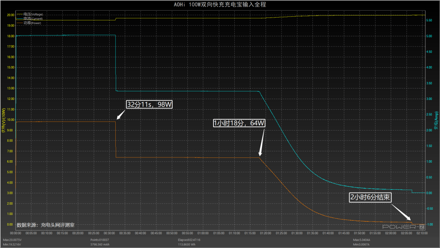Click the Elapsed:02:47:16 status readout
Screen dimensions: 440x248
coord(189,240)
